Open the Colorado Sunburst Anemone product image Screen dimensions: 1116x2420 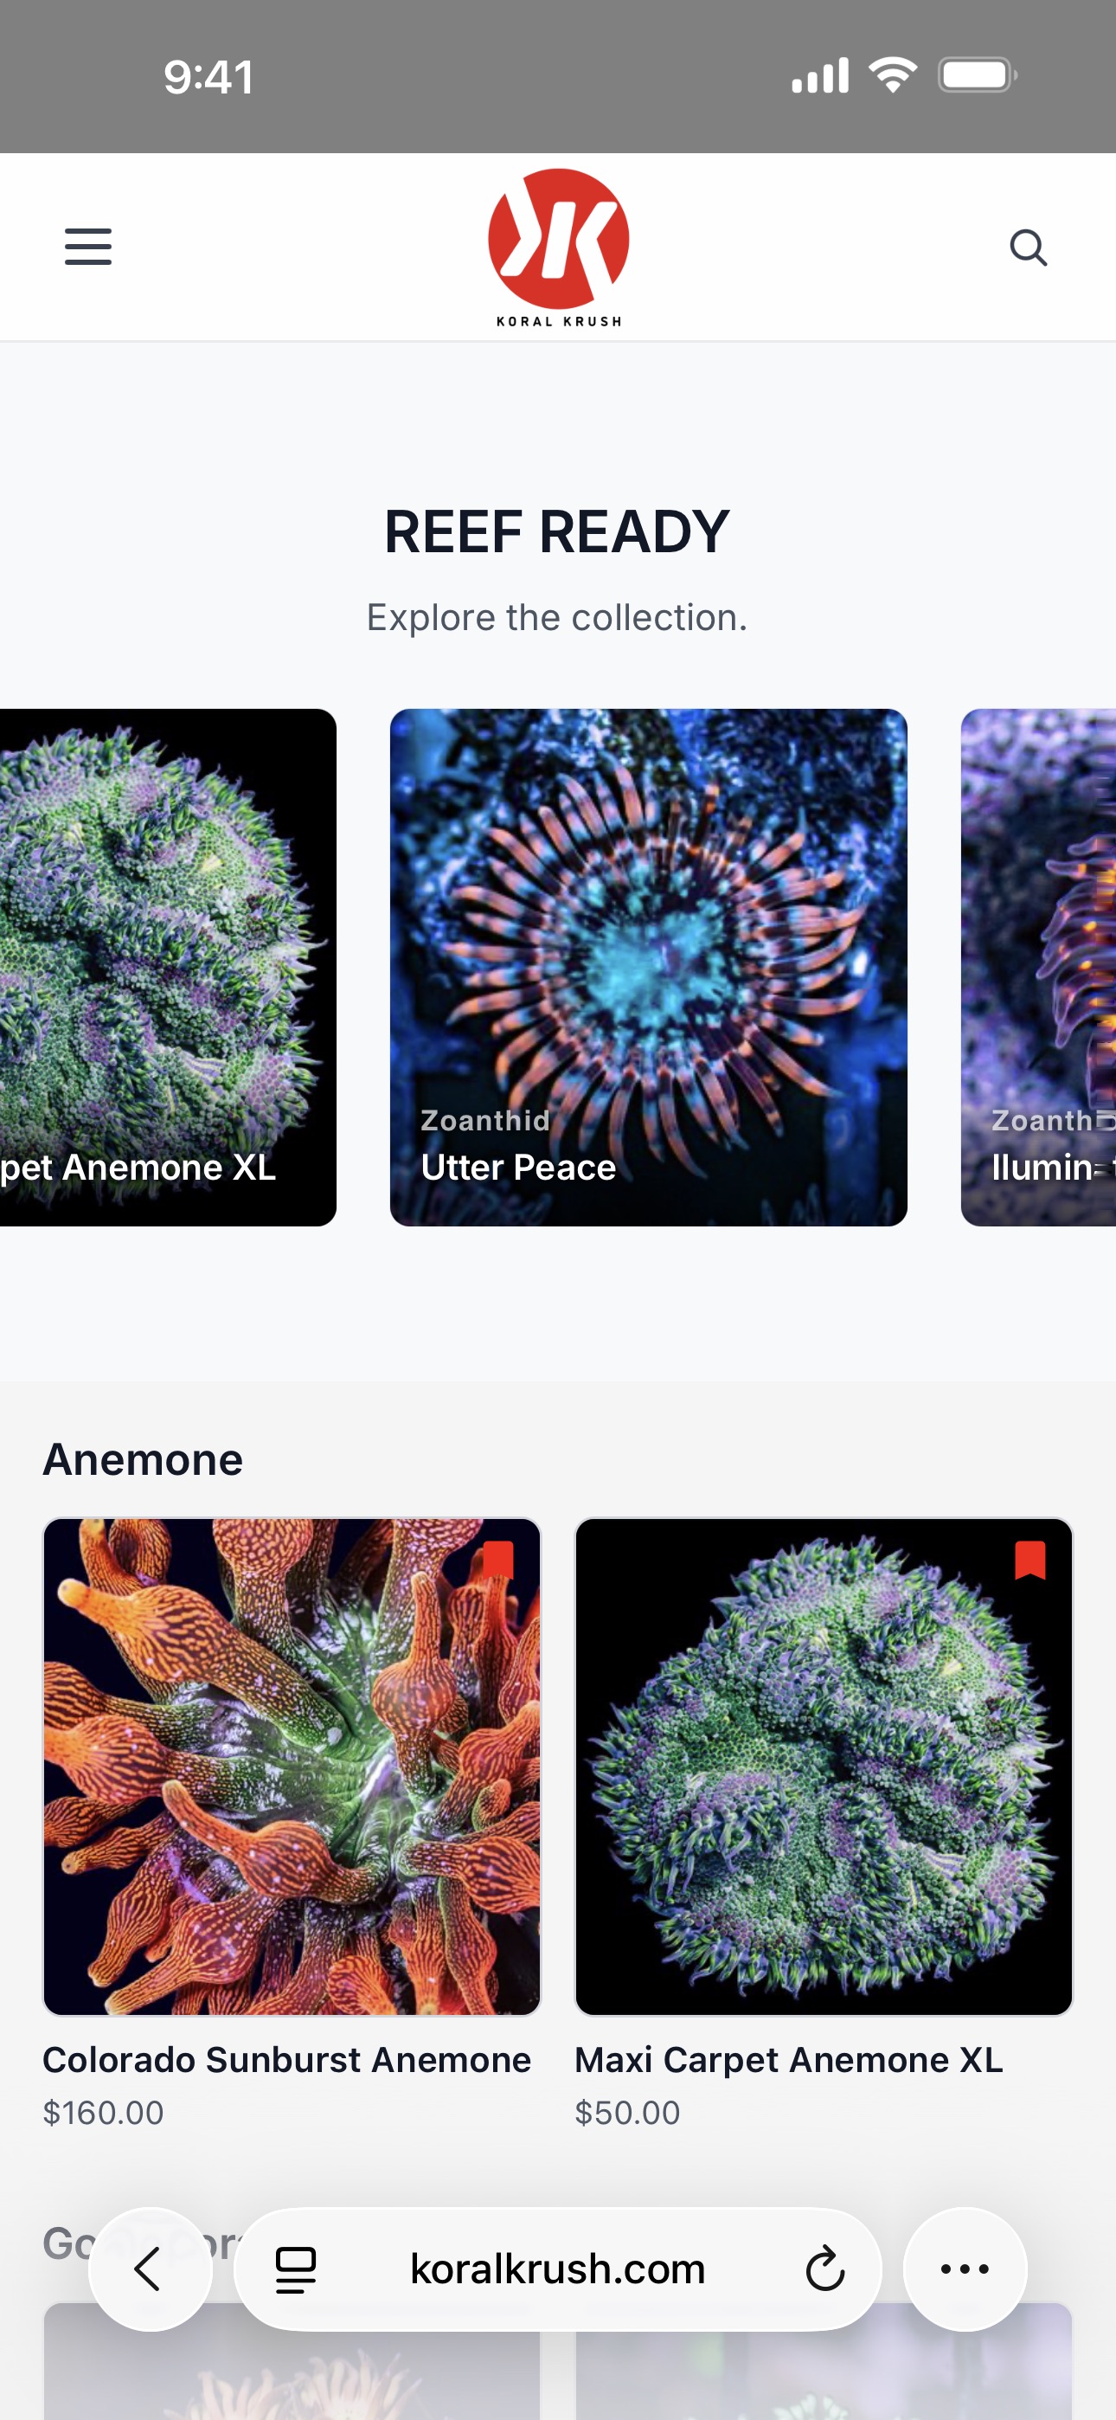(x=292, y=1767)
